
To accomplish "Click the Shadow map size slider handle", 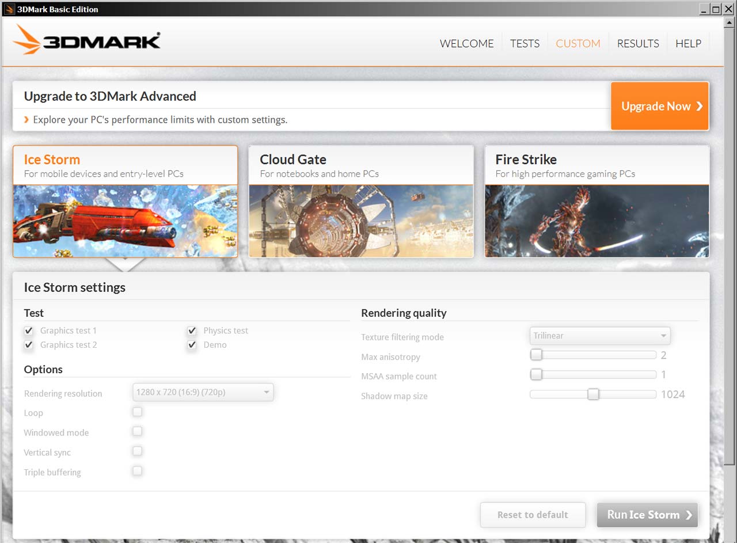I will click(593, 394).
